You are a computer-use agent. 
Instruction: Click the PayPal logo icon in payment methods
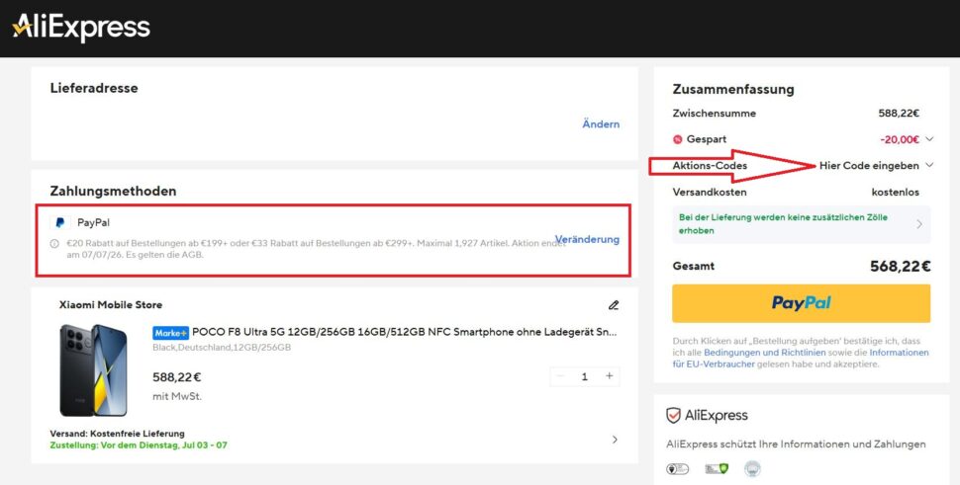60,223
